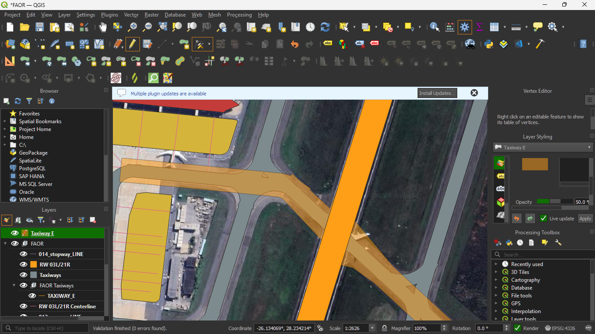The width and height of the screenshot is (595, 334).
Task: Open the Vector menu
Action: coord(131,15)
